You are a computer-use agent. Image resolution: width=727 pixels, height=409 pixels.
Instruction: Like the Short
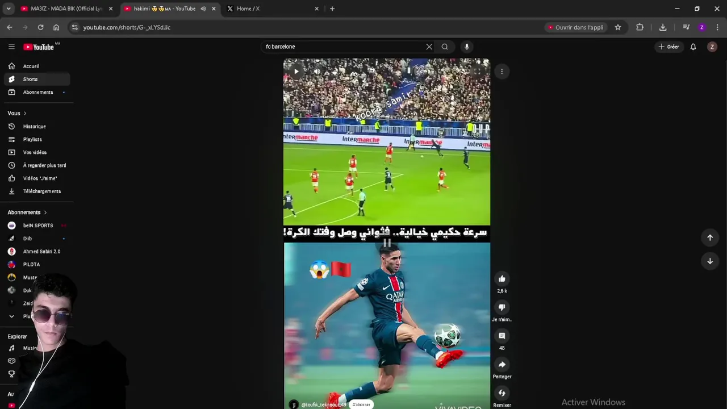[502, 279]
